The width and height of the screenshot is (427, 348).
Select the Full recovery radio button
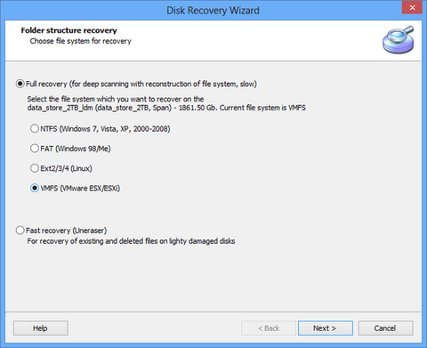(x=20, y=84)
